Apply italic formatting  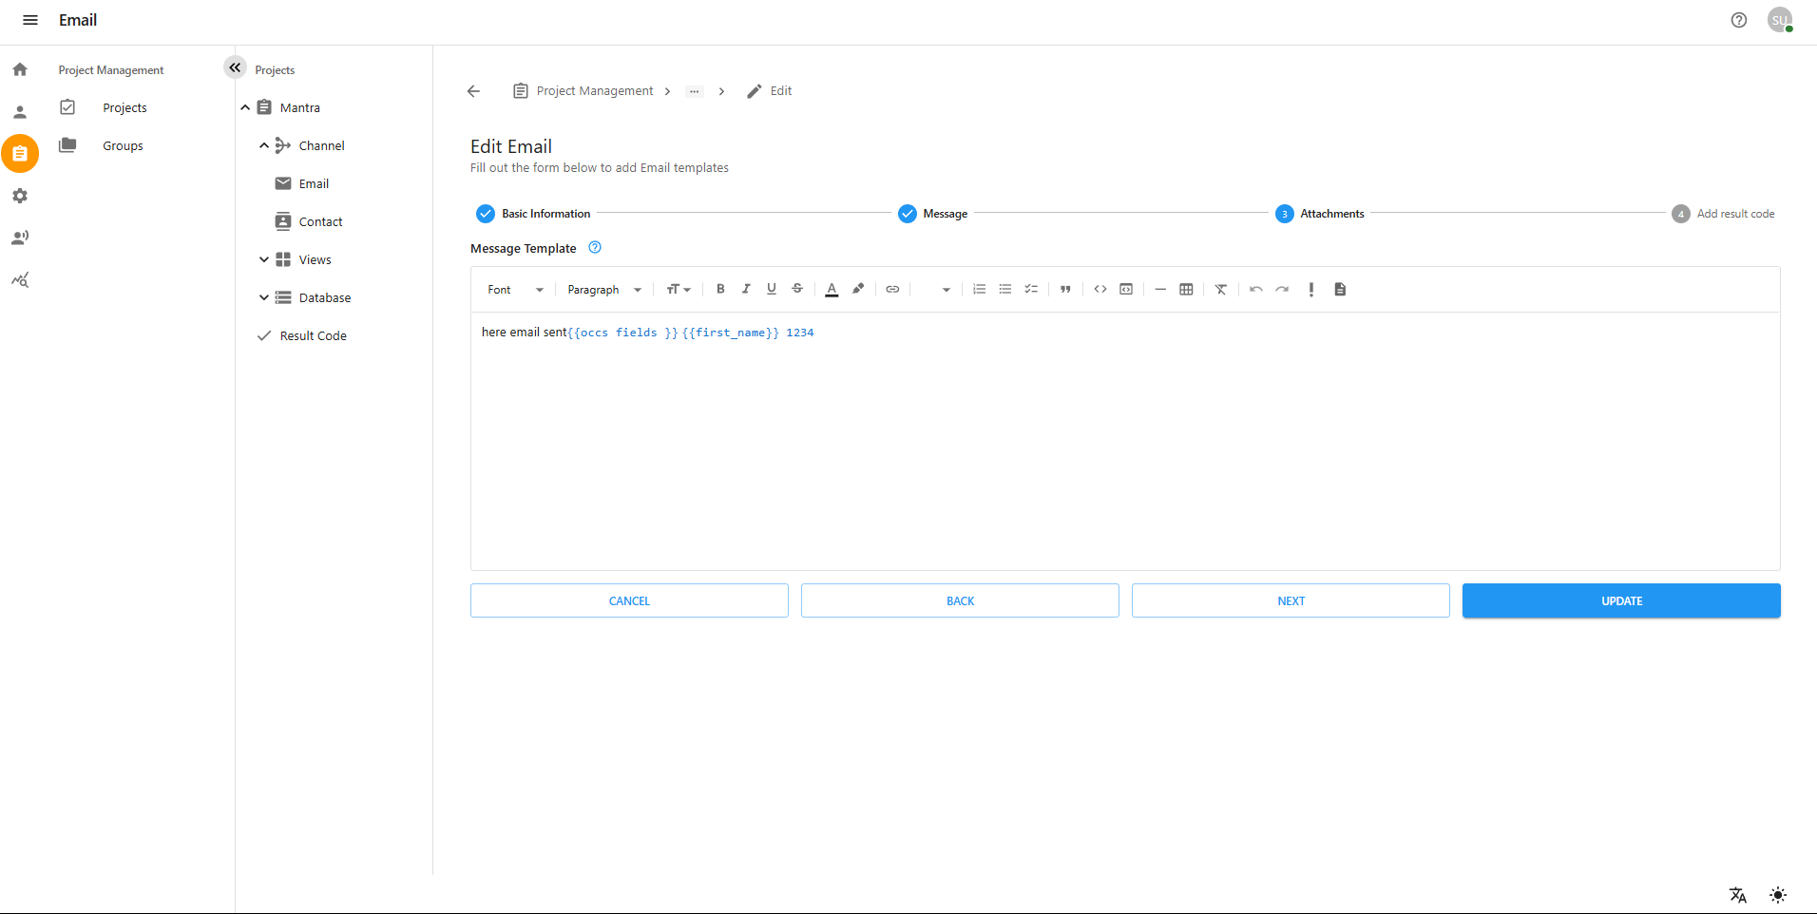(x=746, y=289)
